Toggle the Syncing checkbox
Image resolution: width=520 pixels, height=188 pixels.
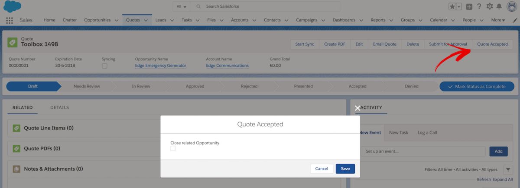(104, 66)
